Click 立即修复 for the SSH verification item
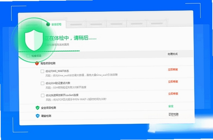The height and width of the screenshot is (140, 213). (x=173, y=82)
